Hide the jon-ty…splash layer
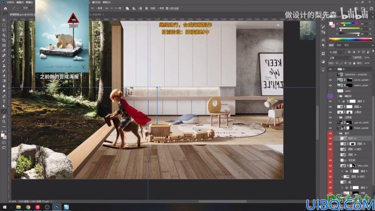This screenshot has height=211, width=375. [330, 80]
